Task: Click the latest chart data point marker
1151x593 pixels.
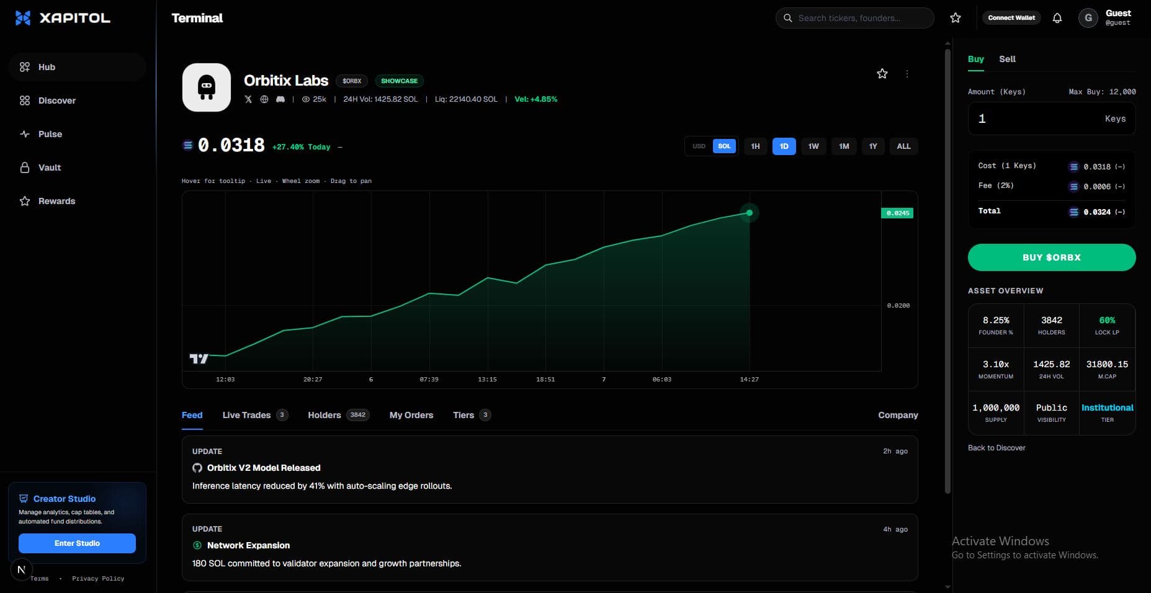Action: (750, 213)
